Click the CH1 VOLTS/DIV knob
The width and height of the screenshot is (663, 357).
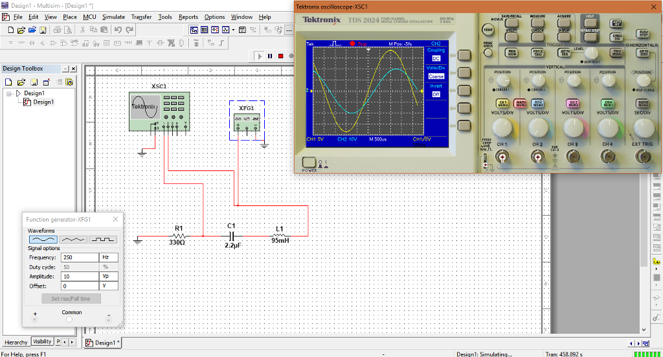502,126
